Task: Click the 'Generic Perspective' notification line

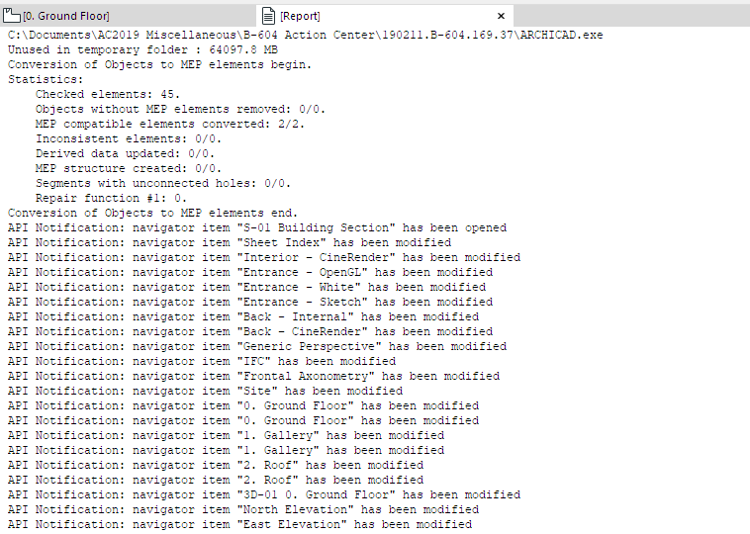Action: (x=256, y=346)
